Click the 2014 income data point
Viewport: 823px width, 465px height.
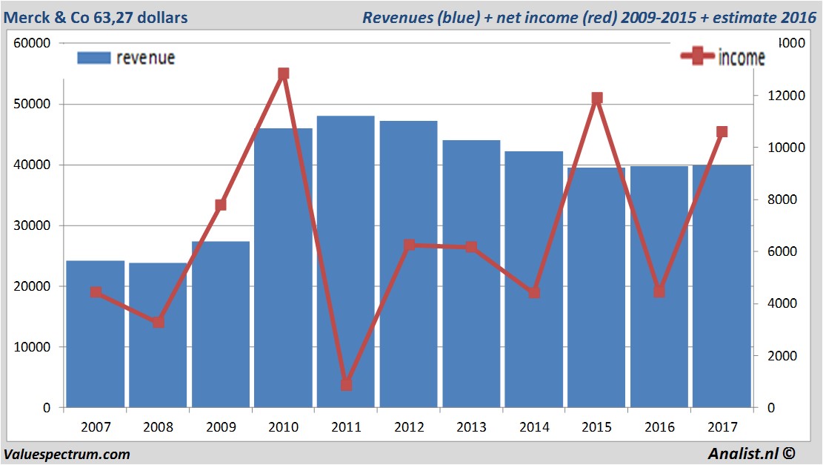coord(534,293)
